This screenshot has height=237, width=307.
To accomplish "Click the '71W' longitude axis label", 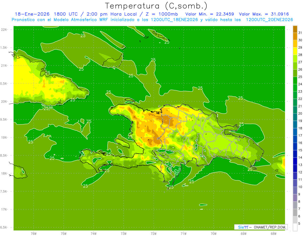I will coord(183,233).
